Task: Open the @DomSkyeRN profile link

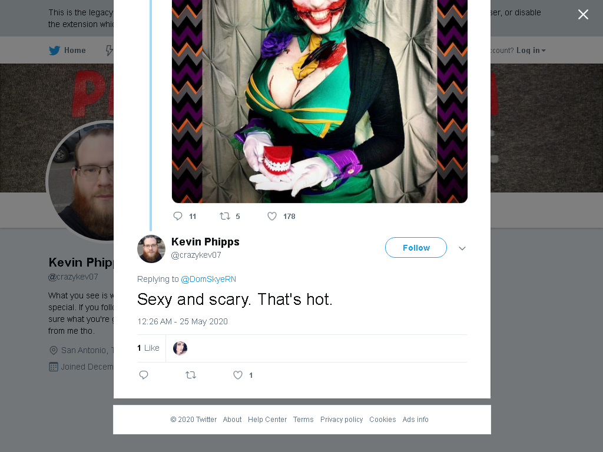Action: point(208,279)
